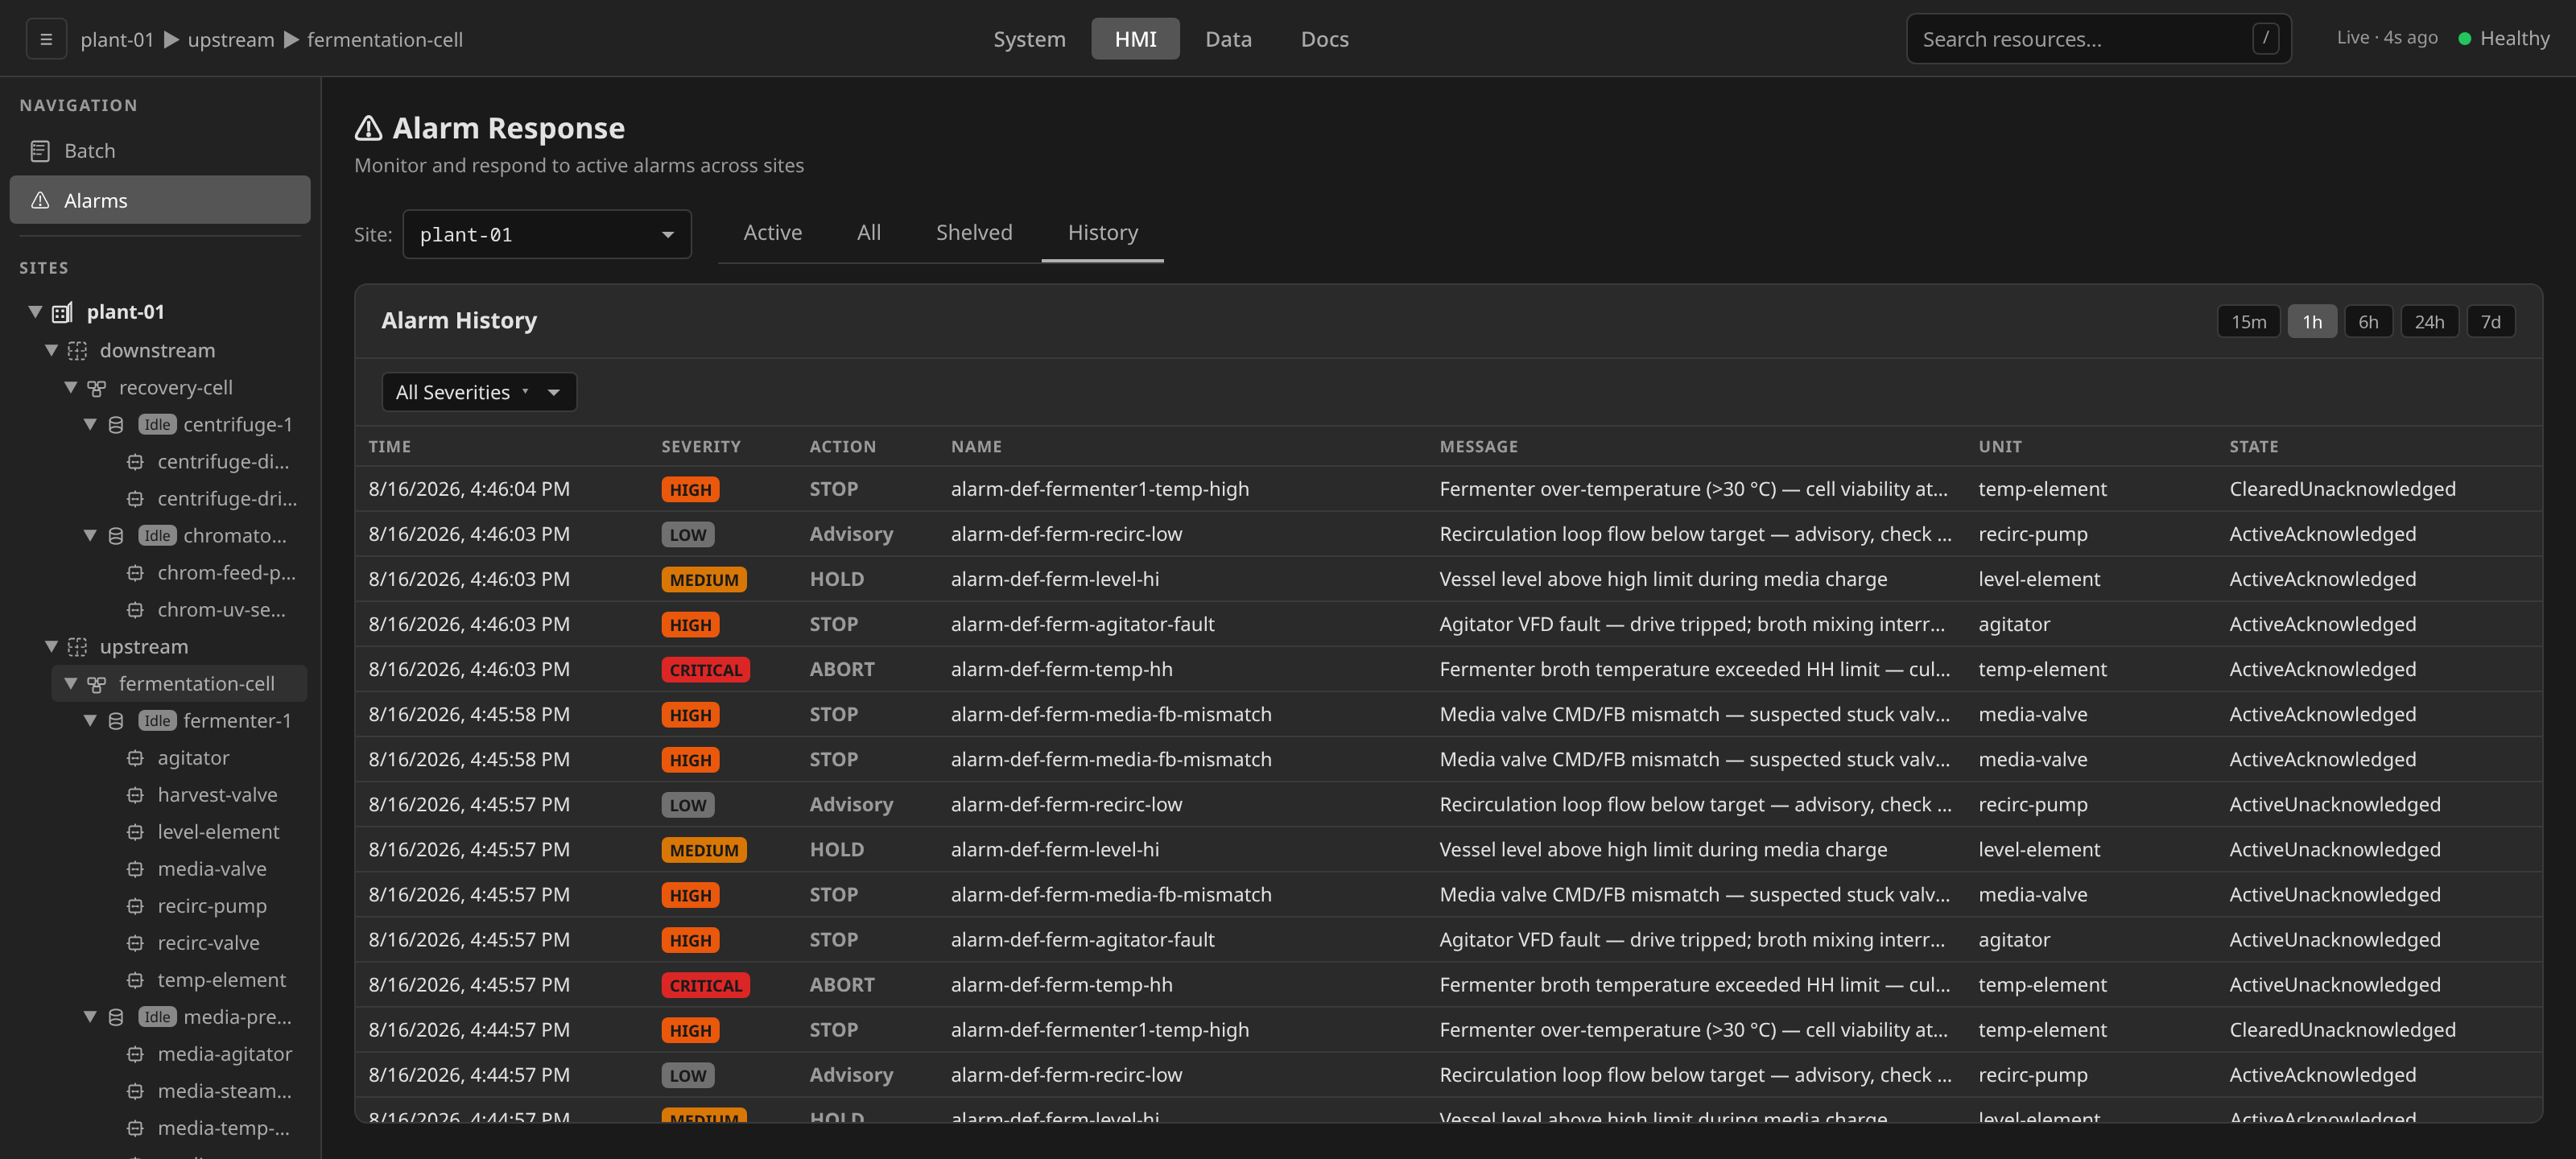Click the Healthy status indicator
This screenshot has height=1159, width=2576.
coord(2503,38)
